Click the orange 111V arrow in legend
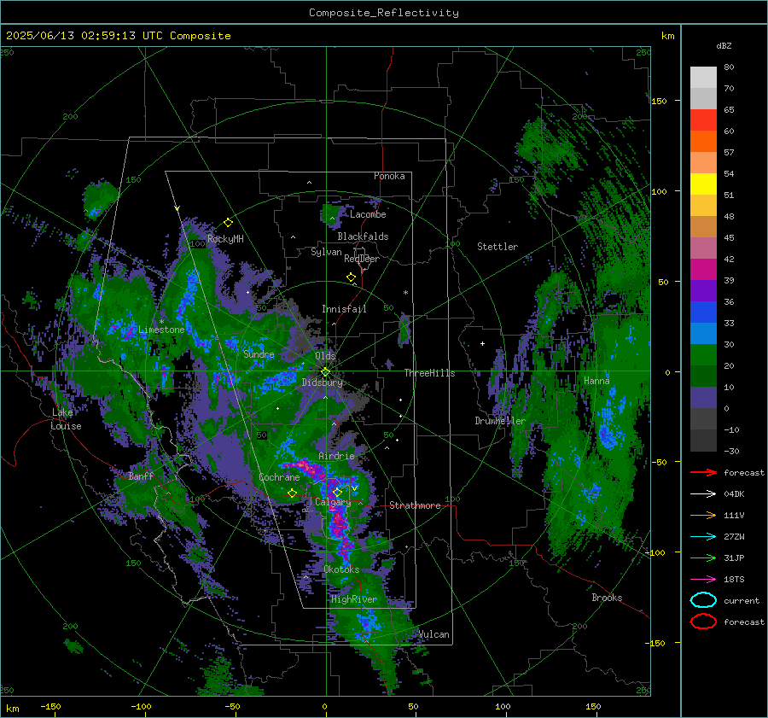This screenshot has width=768, height=718. pyautogui.click(x=703, y=515)
